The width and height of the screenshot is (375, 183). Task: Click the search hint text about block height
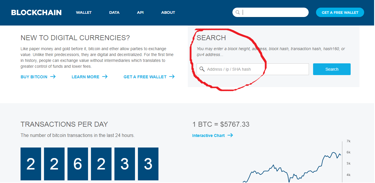click(271, 52)
